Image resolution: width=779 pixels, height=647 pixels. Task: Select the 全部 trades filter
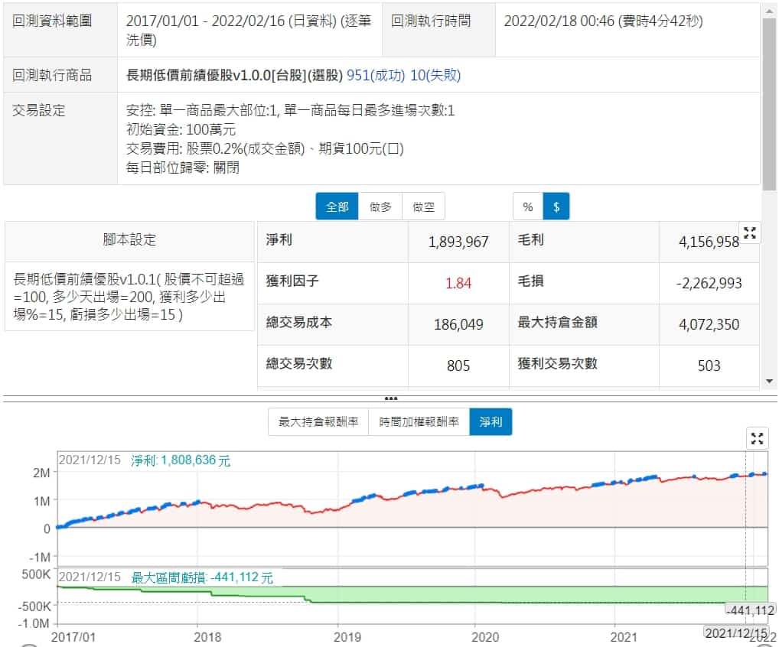337,206
